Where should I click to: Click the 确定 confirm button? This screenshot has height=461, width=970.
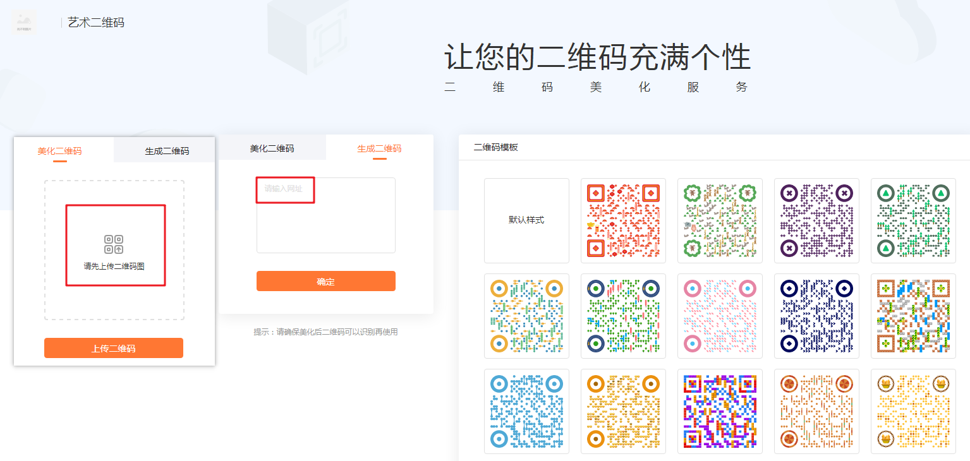(326, 281)
